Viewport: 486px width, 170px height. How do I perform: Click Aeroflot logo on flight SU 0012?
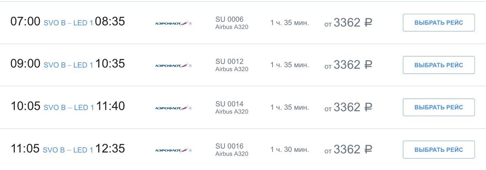pyautogui.click(x=174, y=65)
